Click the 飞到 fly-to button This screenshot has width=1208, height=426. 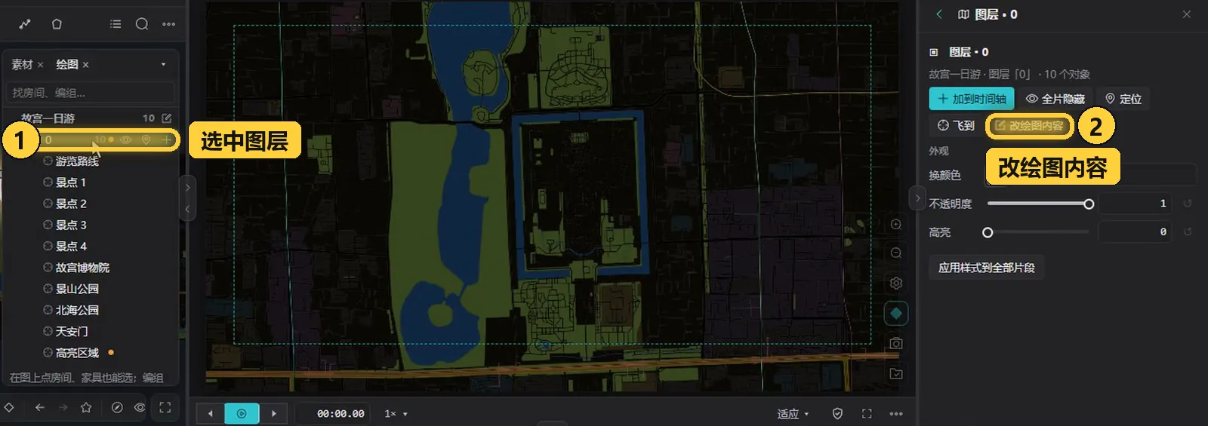click(x=956, y=126)
